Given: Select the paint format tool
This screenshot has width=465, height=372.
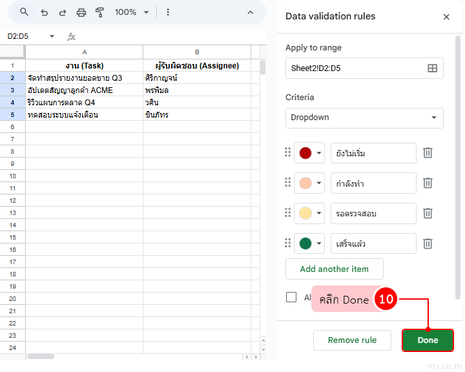Looking at the screenshot, I should [99, 12].
